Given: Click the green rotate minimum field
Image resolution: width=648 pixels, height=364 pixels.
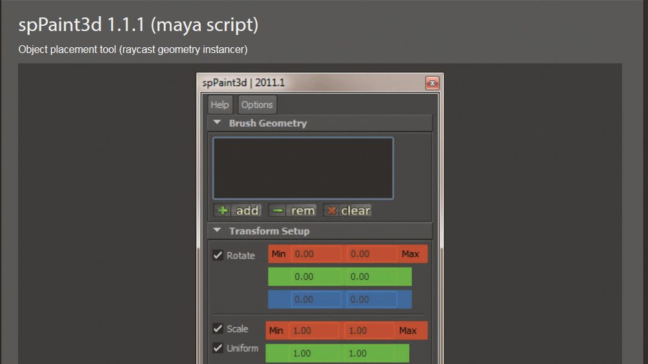Looking at the screenshot, I should (x=317, y=277).
